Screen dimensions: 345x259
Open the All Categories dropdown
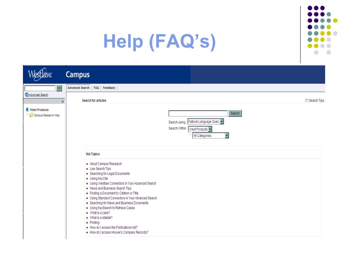tap(211, 136)
